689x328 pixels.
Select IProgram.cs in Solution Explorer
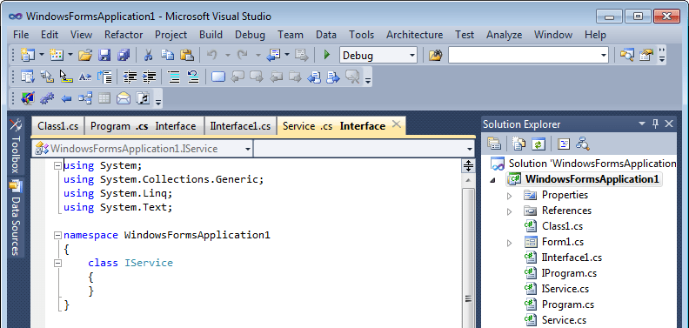pyautogui.click(x=569, y=273)
